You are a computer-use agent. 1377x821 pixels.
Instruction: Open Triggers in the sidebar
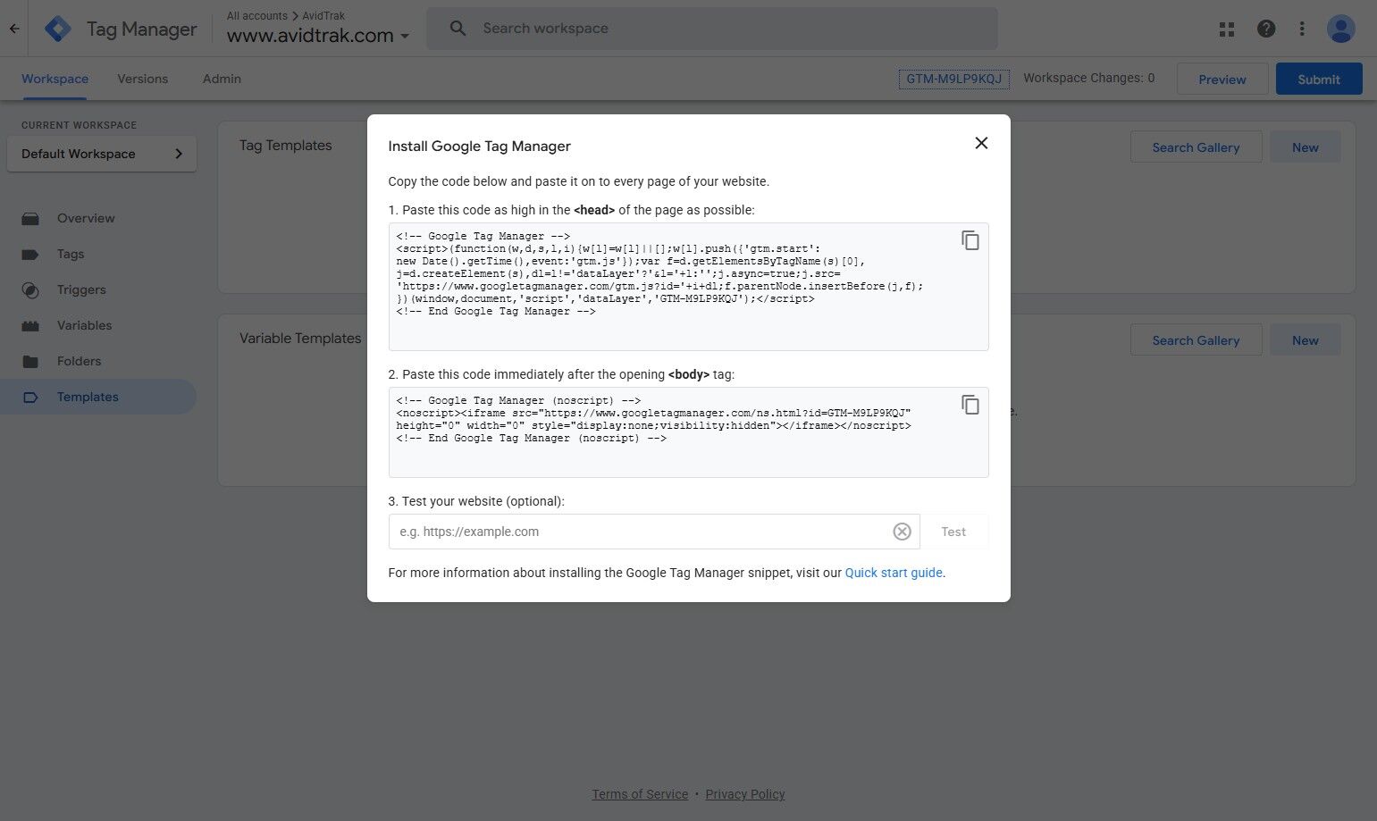98,289
